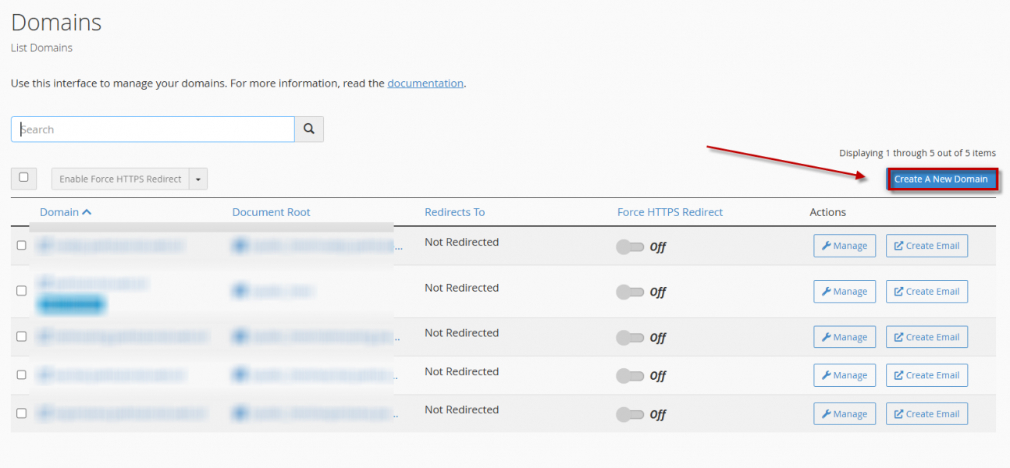
Task: Click Create Email button in first row
Action: tap(926, 246)
